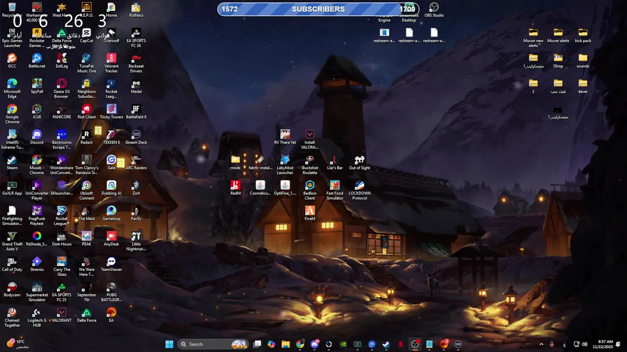Image resolution: width=627 pixels, height=352 pixels.
Task: Open the Call of Duty icon
Action: click(12, 264)
